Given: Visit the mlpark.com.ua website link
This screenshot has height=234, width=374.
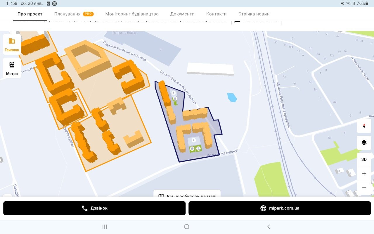Looking at the screenshot, I should pos(280,208).
